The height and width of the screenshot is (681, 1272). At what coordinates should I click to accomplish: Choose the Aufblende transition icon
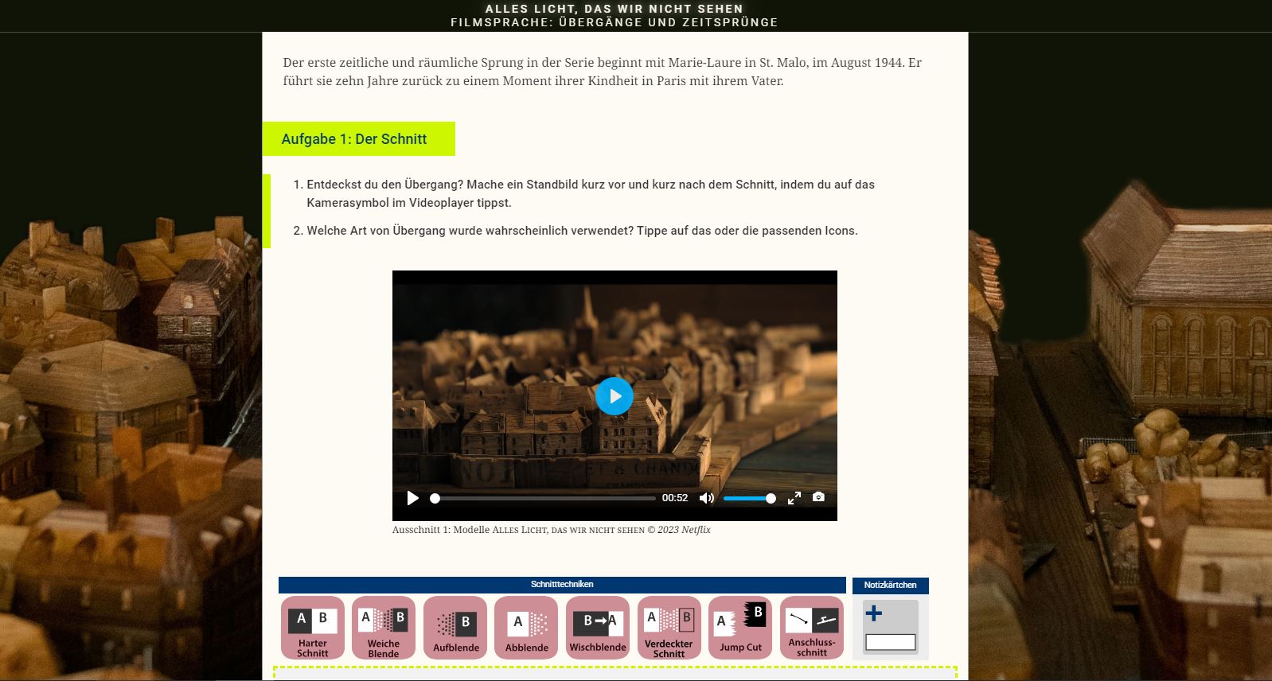click(x=455, y=628)
